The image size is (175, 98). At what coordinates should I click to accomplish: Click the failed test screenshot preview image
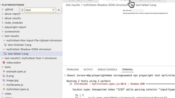tap(145, 12)
